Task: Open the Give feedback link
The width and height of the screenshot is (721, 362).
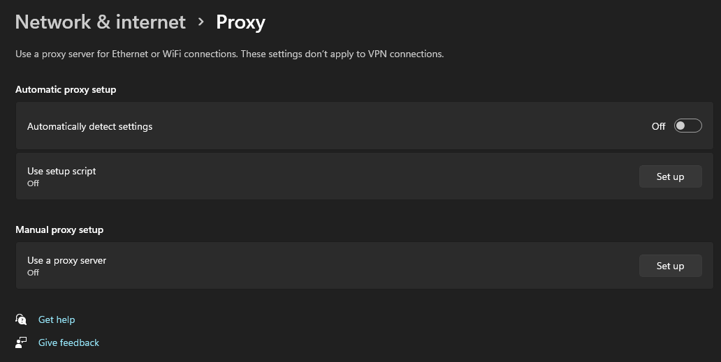Action: pos(68,342)
